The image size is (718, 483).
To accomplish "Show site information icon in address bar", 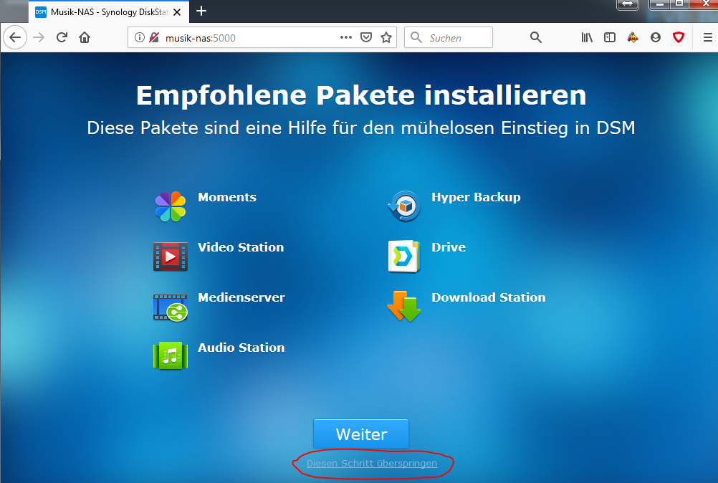I will [x=140, y=37].
